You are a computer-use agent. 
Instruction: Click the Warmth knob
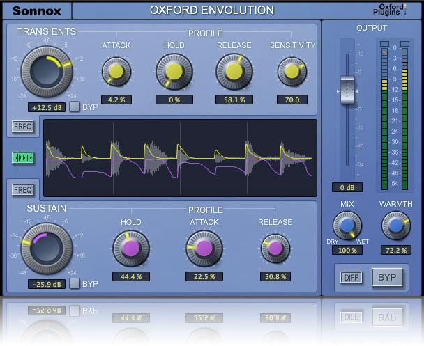395,226
